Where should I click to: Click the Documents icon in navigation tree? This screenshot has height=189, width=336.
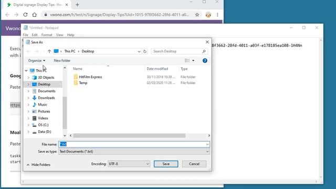coord(34,91)
